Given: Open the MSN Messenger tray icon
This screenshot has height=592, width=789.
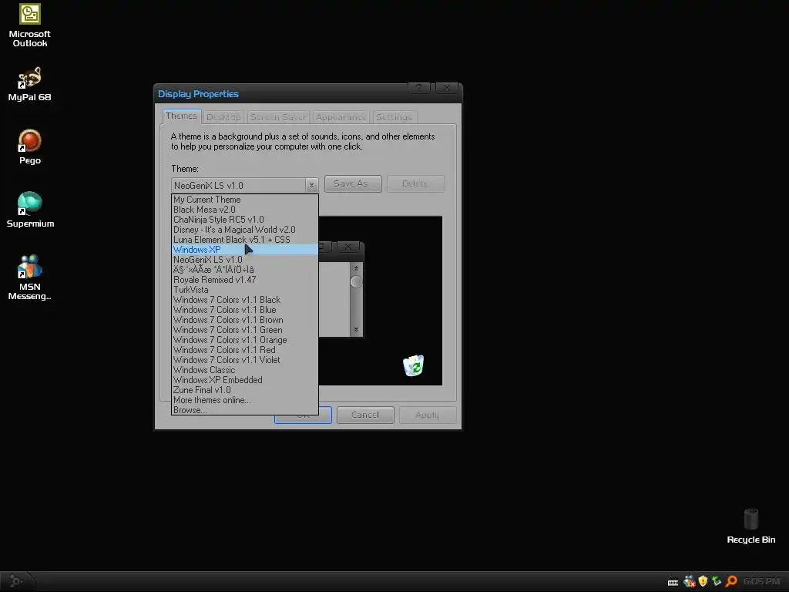Looking at the screenshot, I should coord(689,581).
